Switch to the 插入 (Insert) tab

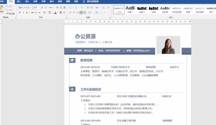pyautogui.click(x=19, y=1)
